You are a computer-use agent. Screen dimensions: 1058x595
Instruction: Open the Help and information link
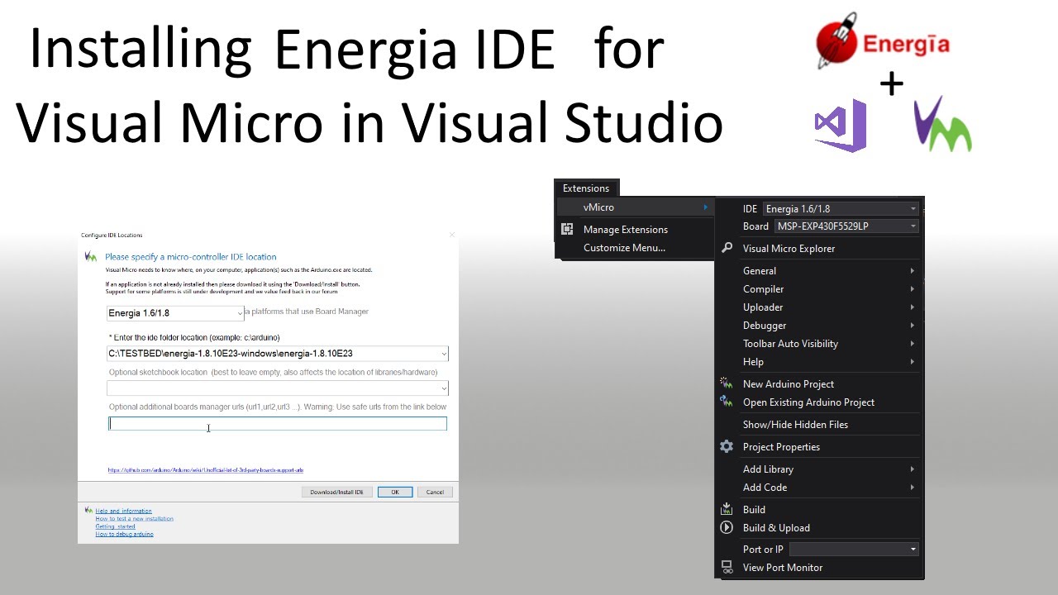click(x=123, y=511)
